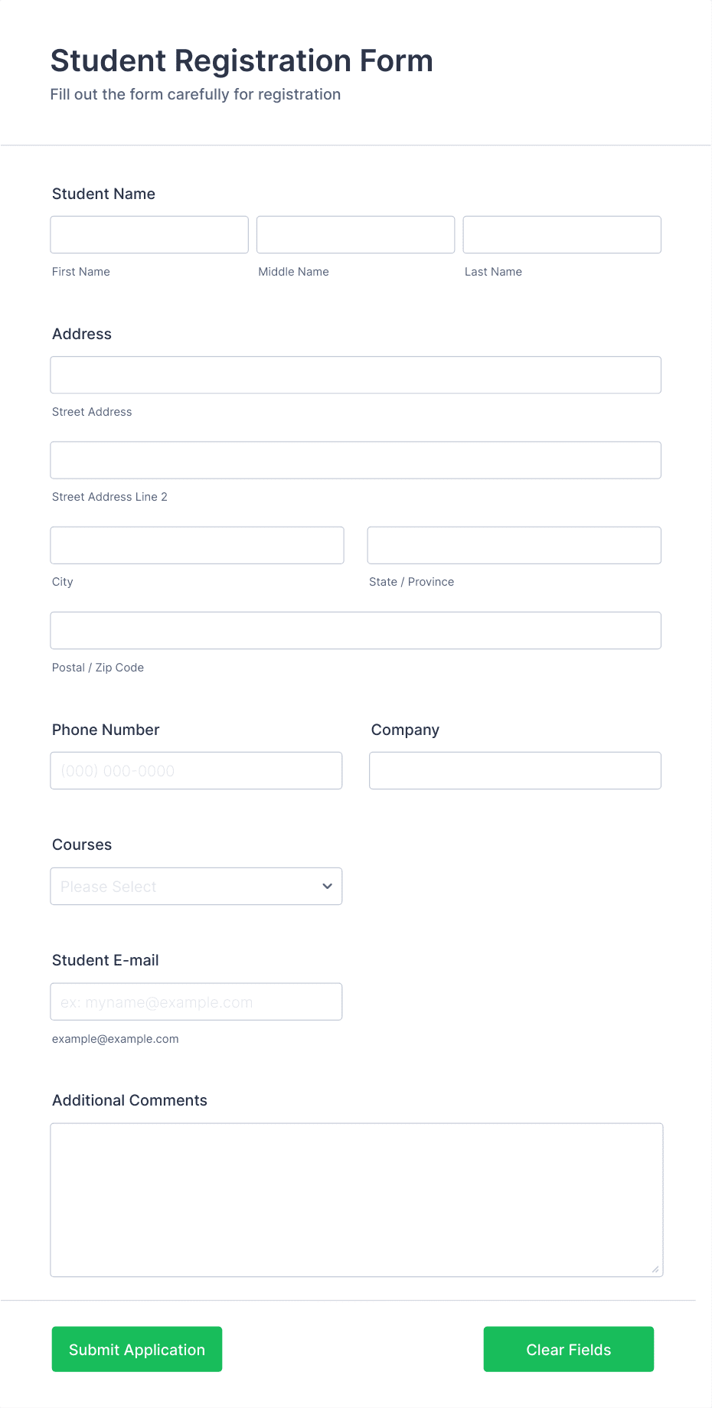This screenshot has width=712, height=1408.
Task: Click the First Name input field
Action: pyautogui.click(x=149, y=234)
